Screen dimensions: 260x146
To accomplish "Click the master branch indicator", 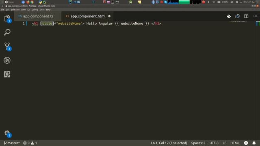I will point(12,143).
